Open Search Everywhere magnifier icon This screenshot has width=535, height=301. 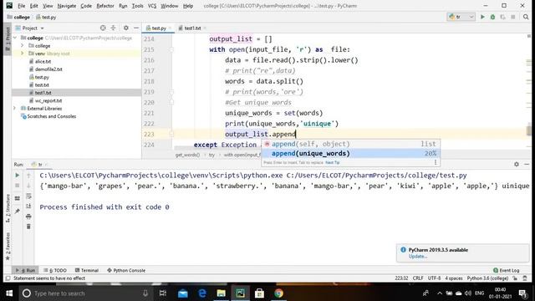[526, 17]
